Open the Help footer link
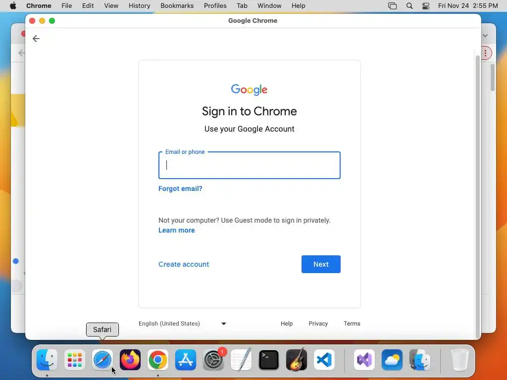 (x=287, y=324)
